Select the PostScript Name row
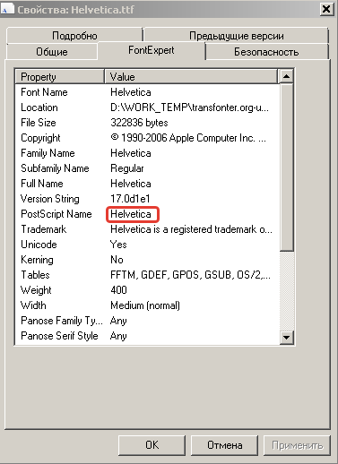The width and height of the screenshot is (338, 464). [147, 214]
